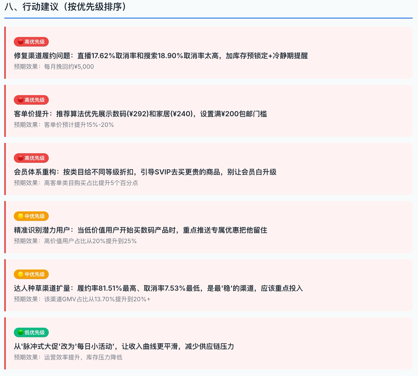Open the '脉冲式大促'改为'每日小活动' recommendation title
The width and height of the screenshot is (418, 376).
pos(124,346)
